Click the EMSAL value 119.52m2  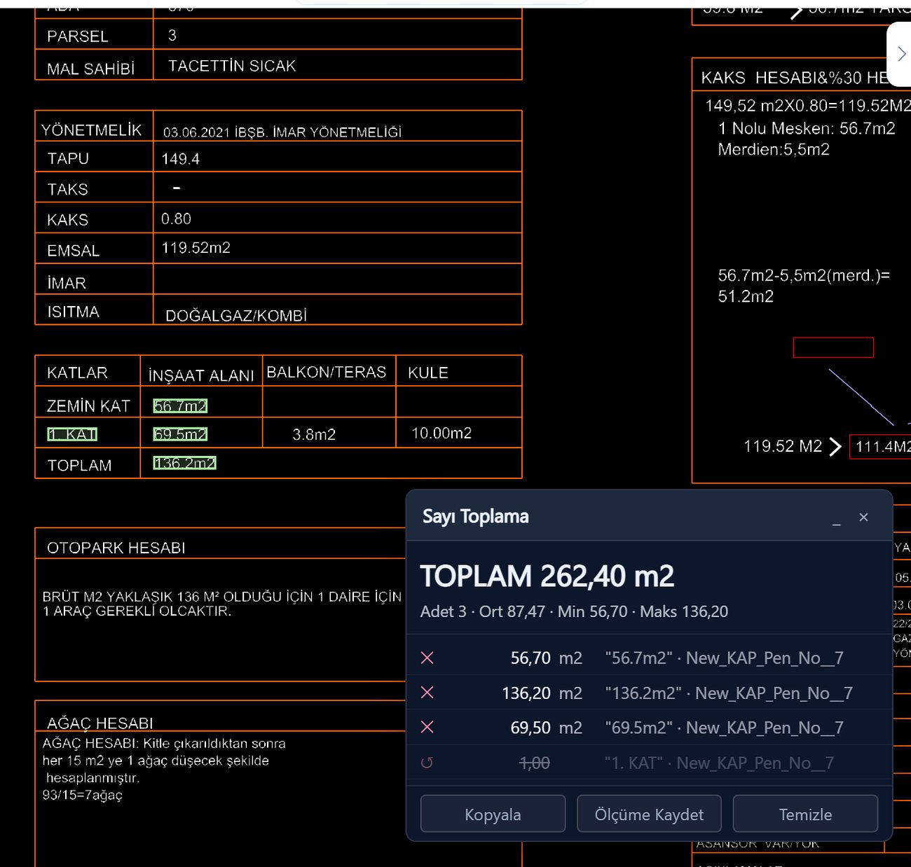click(x=196, y=248)
